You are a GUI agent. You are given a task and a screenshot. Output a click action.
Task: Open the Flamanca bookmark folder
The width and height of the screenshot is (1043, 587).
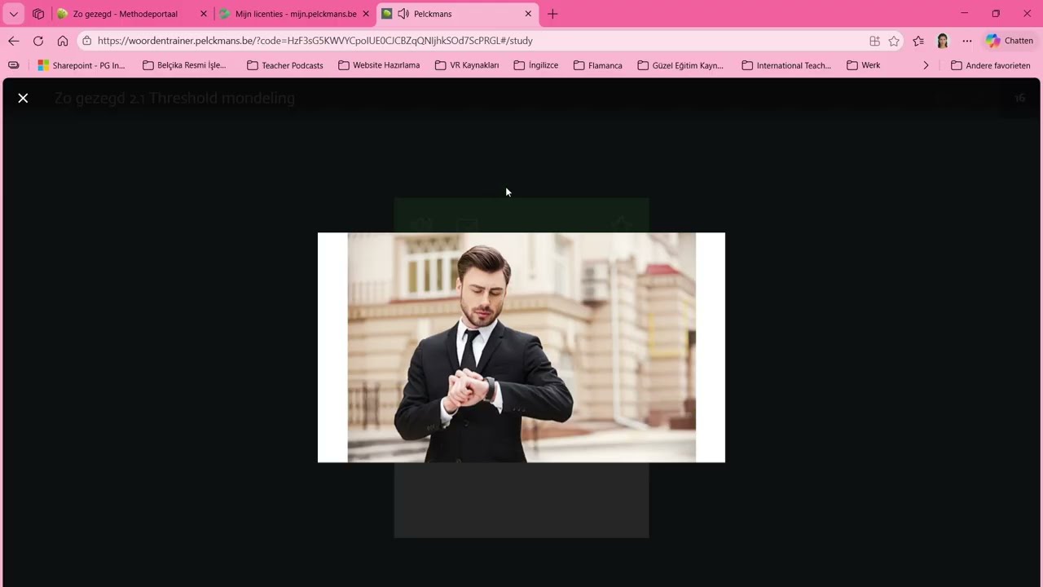tap(598, 65)
